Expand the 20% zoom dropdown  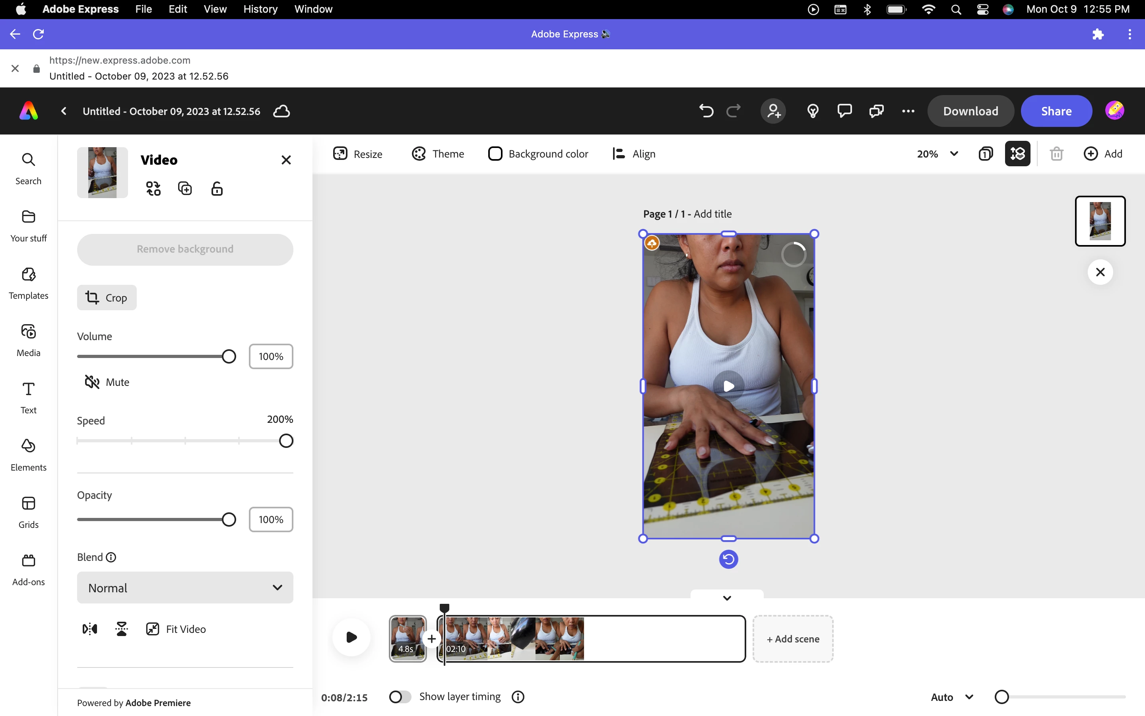click(937, 154)
